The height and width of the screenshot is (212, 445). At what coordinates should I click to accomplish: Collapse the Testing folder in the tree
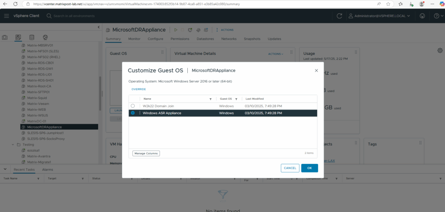point(13,145)
